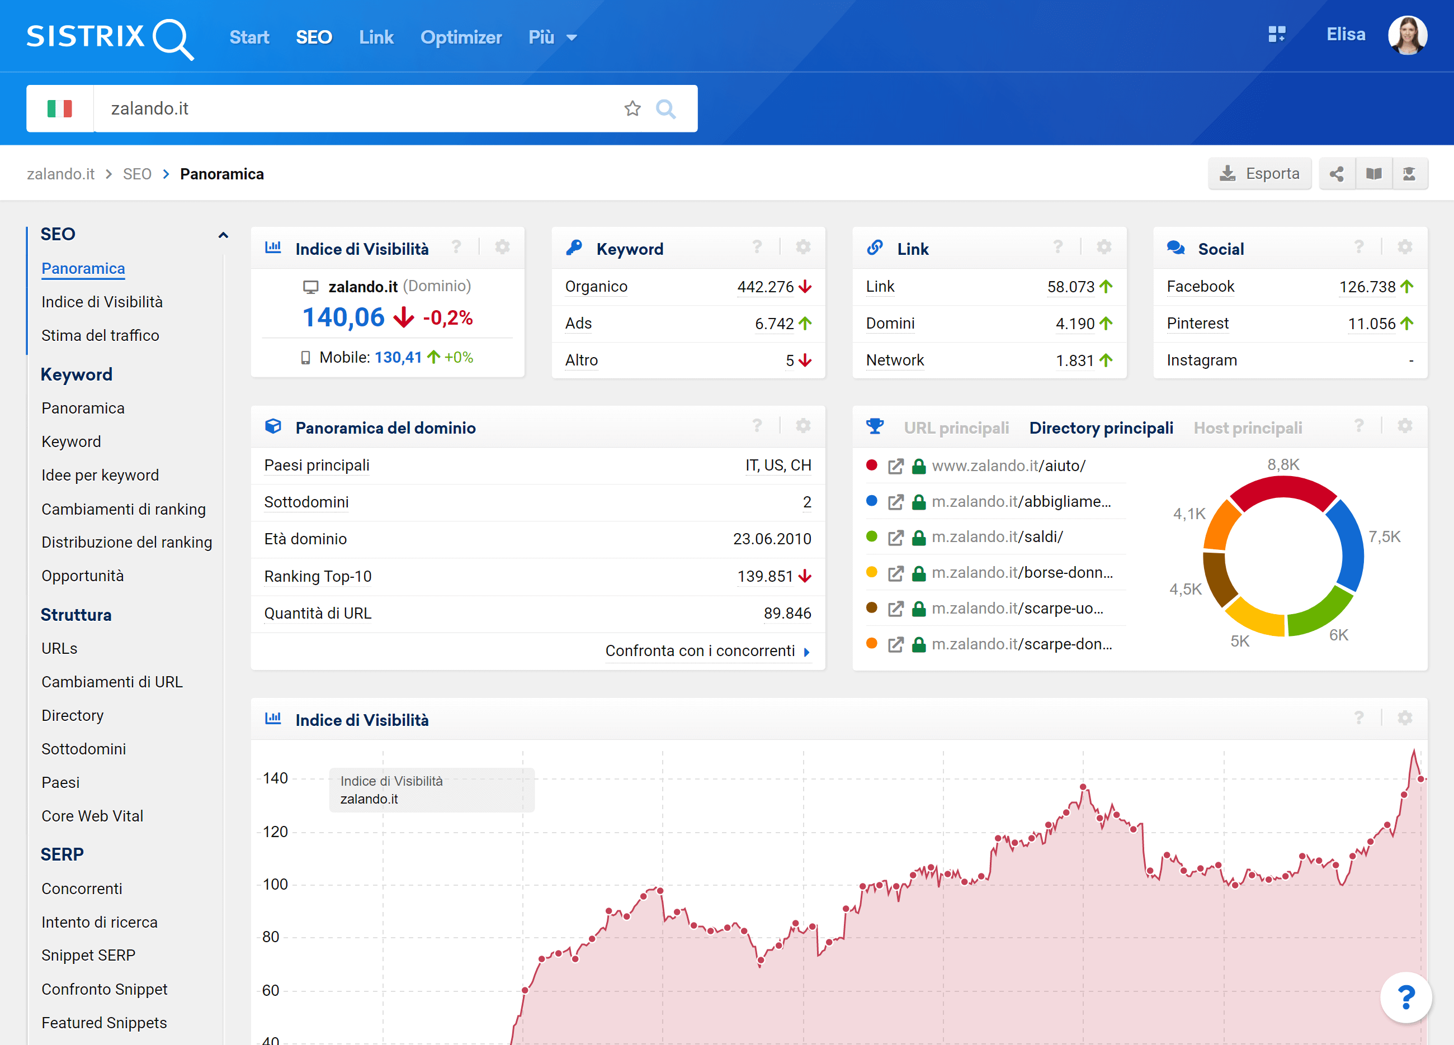Screen dimensions: 1454x1045
Task: Switch to Host principali tab
Action: pos(1247,428)
